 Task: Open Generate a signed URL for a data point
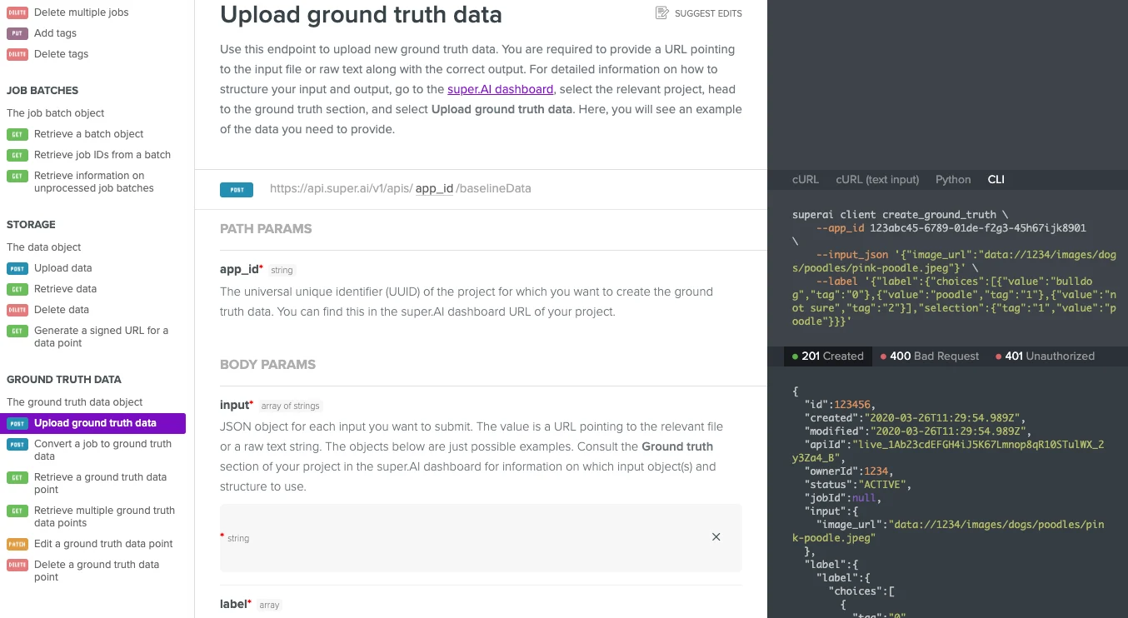101,336
